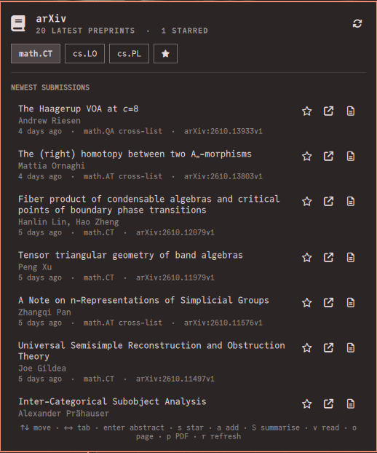Click author name Alexander Prähauser
Viewport: 377px width, 453px height.
coord(64,414)
